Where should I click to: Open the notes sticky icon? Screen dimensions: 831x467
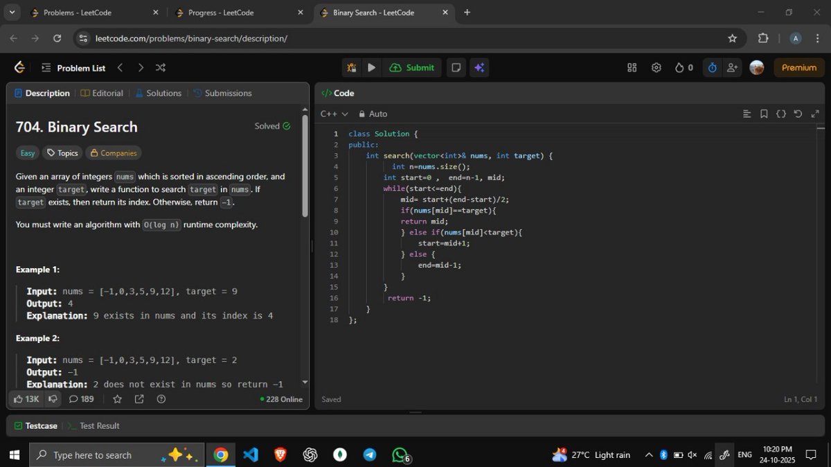point(456,67)
